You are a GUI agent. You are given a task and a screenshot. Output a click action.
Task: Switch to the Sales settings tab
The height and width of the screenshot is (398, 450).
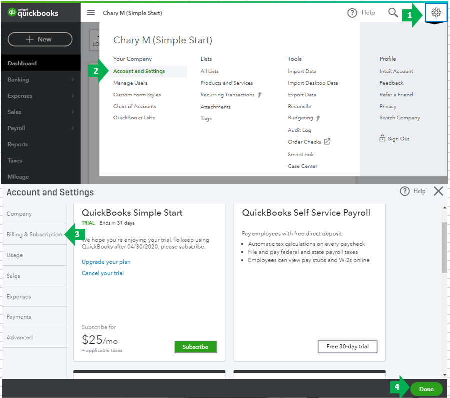(x=35, y=276)
